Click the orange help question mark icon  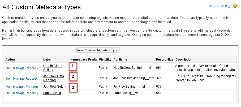tap(235, 6)
